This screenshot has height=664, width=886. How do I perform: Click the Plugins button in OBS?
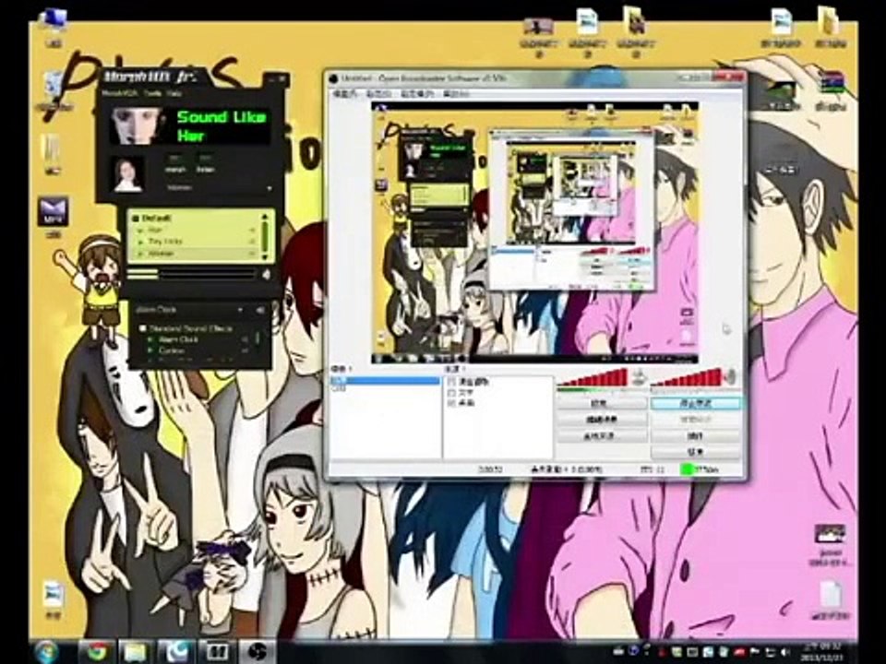coord(695,436)
